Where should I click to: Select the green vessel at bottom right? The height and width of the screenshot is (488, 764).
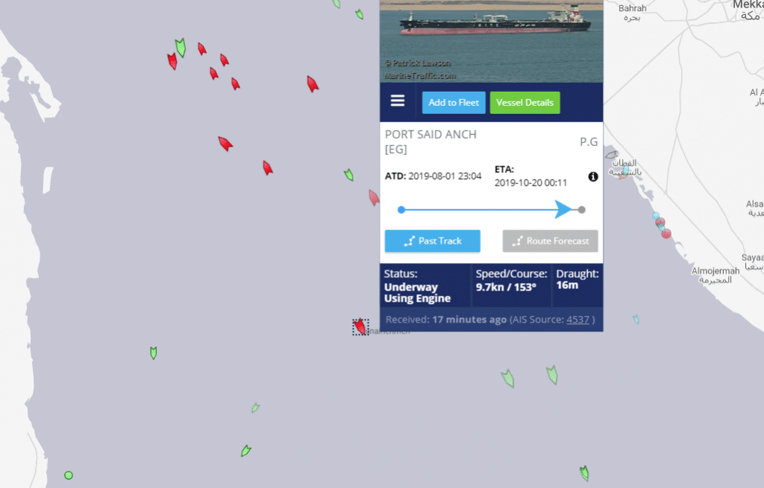coord(584,472)
